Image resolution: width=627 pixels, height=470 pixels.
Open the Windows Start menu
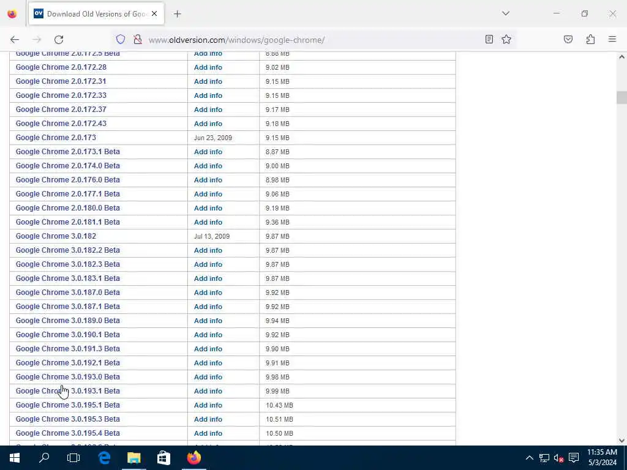(x=15, y=458)
